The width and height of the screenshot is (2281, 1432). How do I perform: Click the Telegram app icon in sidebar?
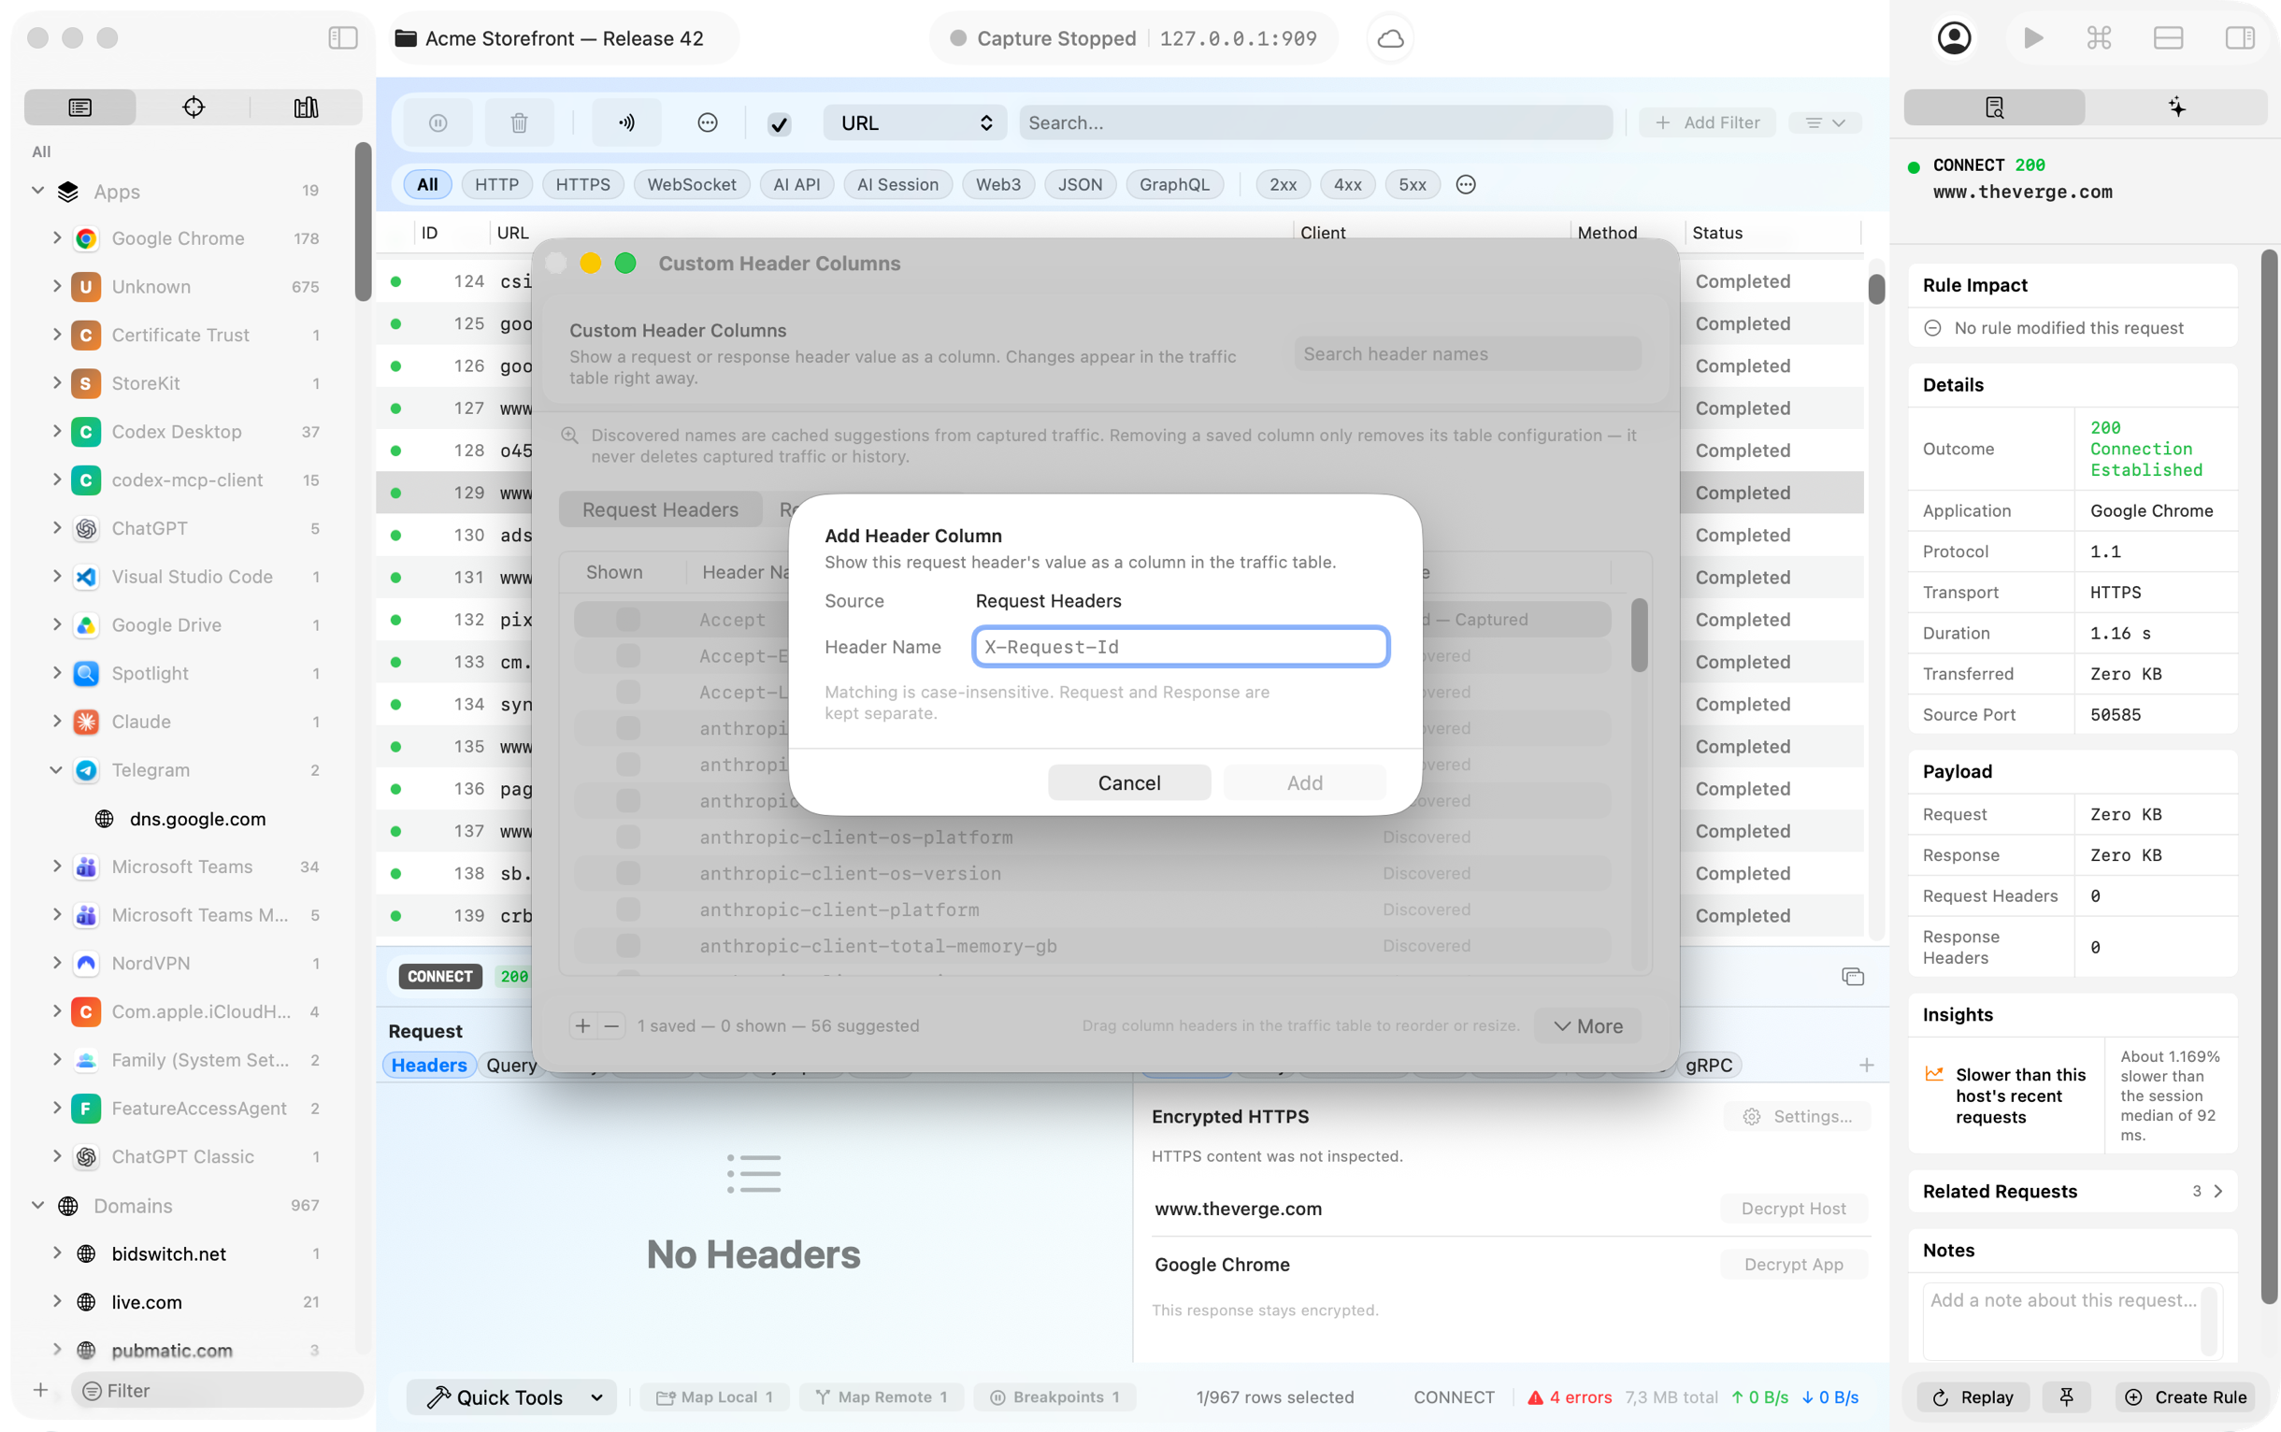point(86,770)
